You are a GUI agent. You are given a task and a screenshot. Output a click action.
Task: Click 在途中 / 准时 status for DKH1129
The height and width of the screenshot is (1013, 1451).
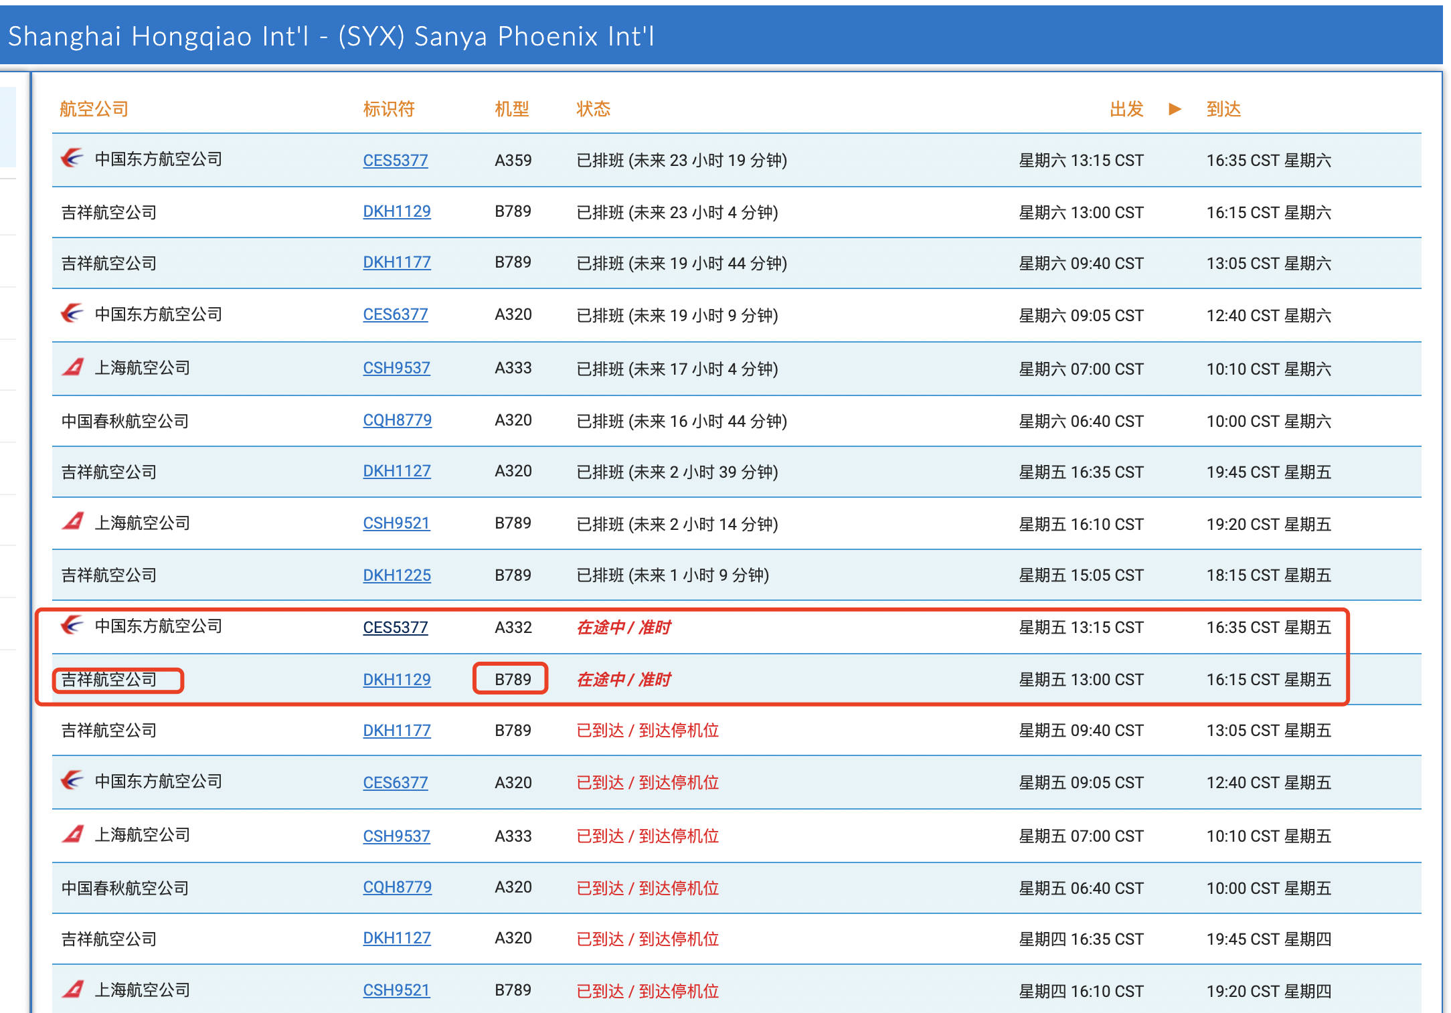coord(624,680)
